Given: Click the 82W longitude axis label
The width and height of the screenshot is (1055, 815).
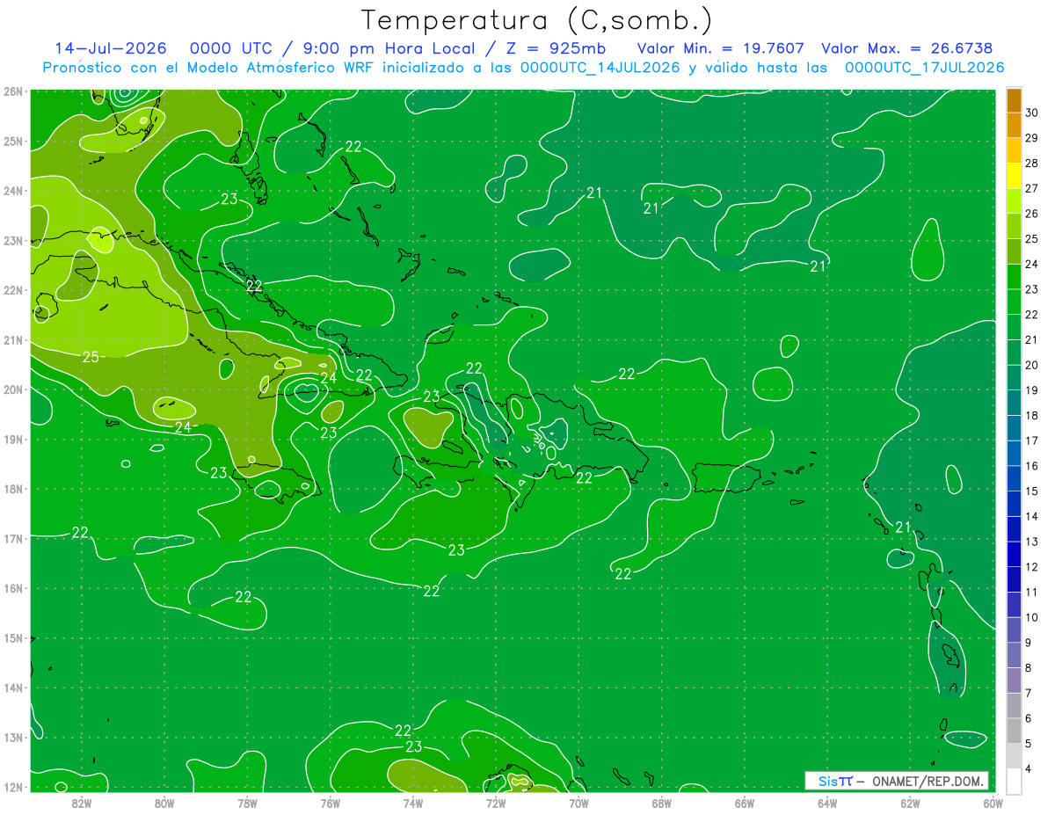Looking at the screenshot, I should point(82,803).
